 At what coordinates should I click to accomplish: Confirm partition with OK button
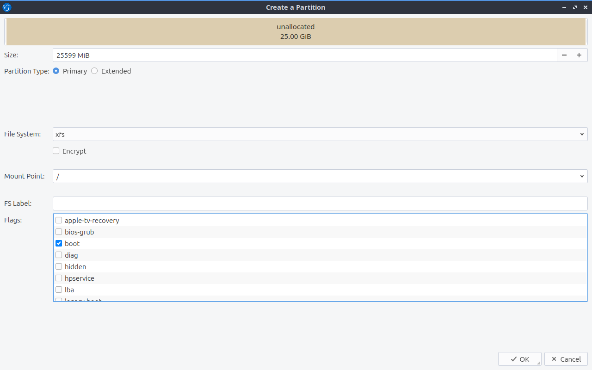tap(519, 359)
